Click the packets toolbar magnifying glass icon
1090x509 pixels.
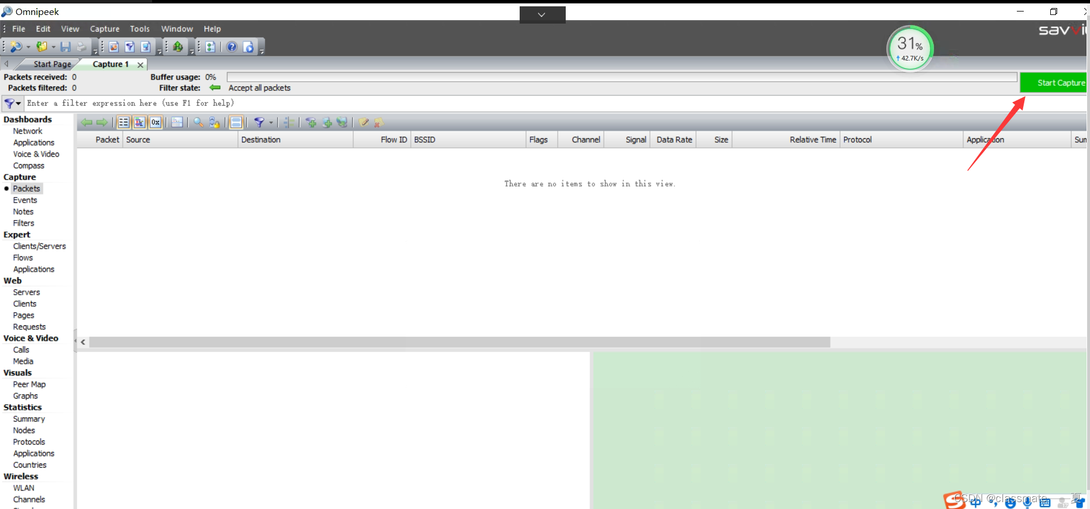[x=198, y=122]
